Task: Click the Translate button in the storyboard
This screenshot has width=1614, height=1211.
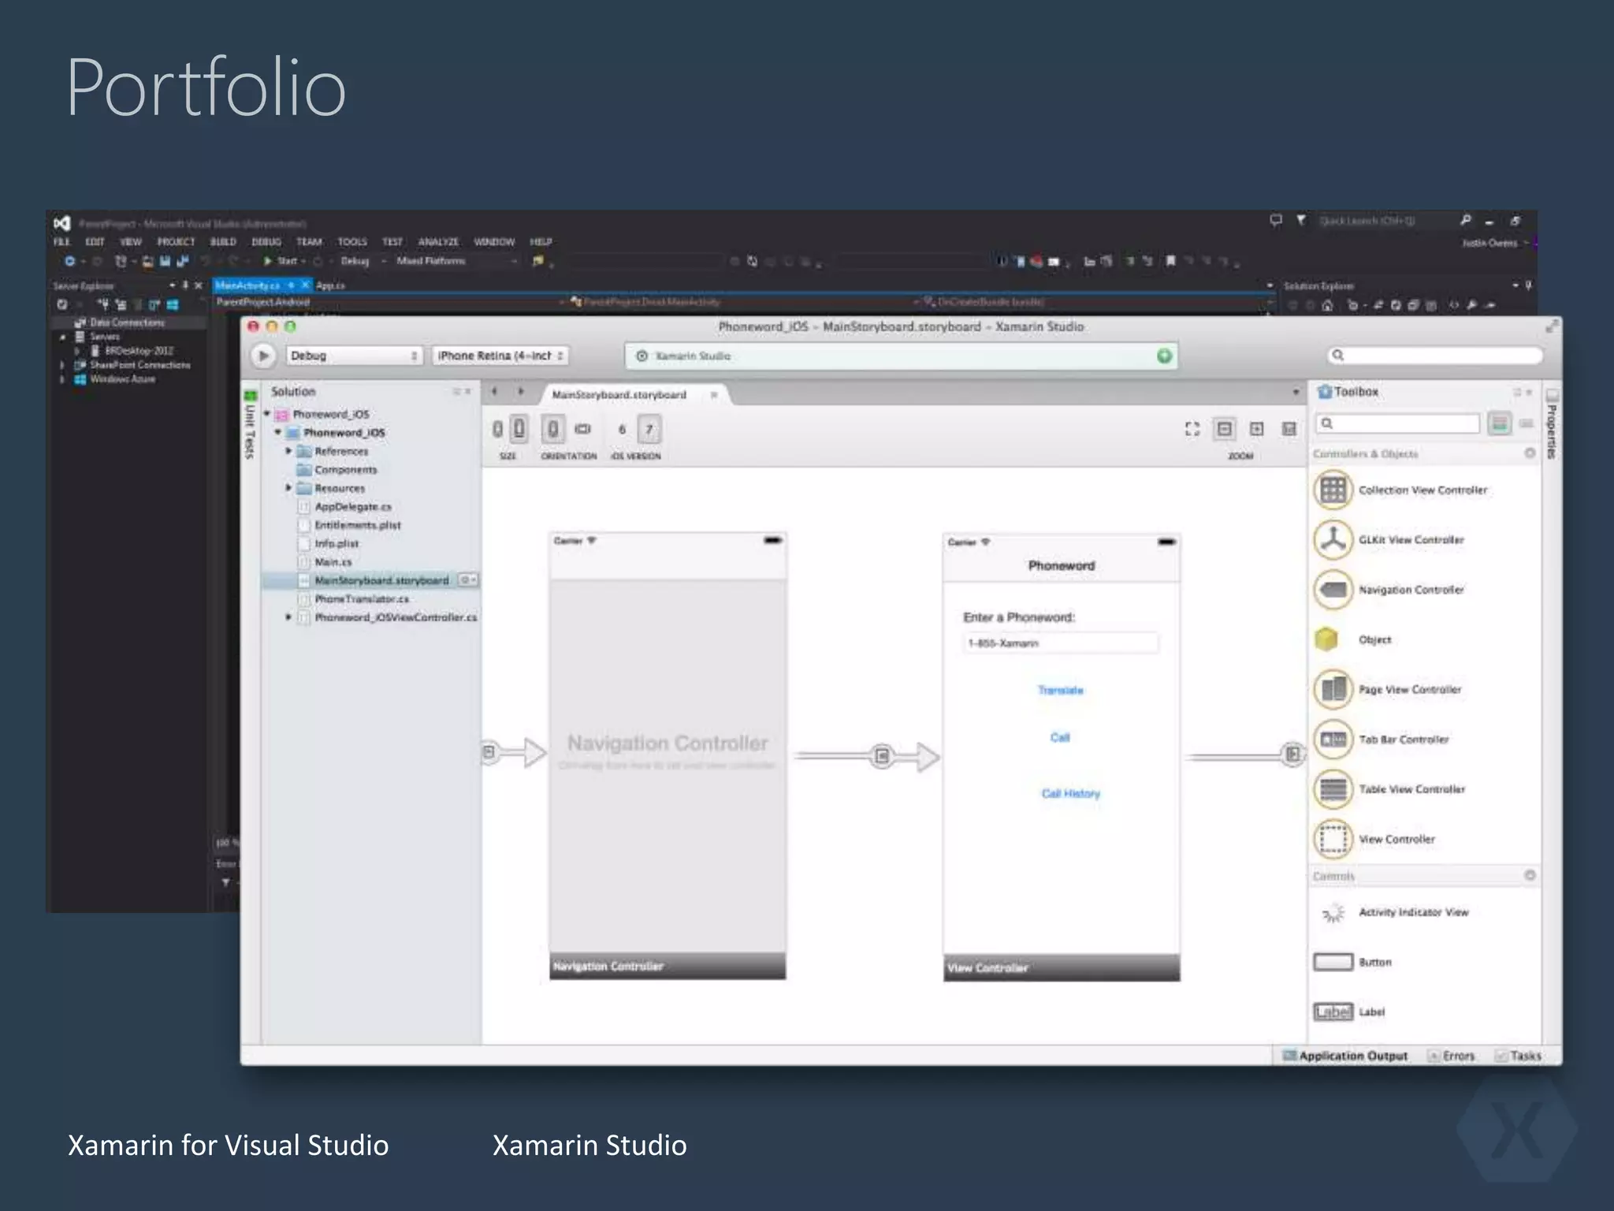Action: (1061, 690)
